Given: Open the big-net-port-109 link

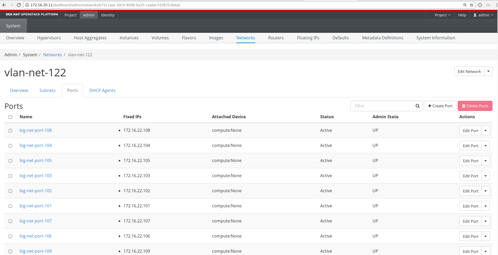Looking at the screenshot, I should (36, 251).
